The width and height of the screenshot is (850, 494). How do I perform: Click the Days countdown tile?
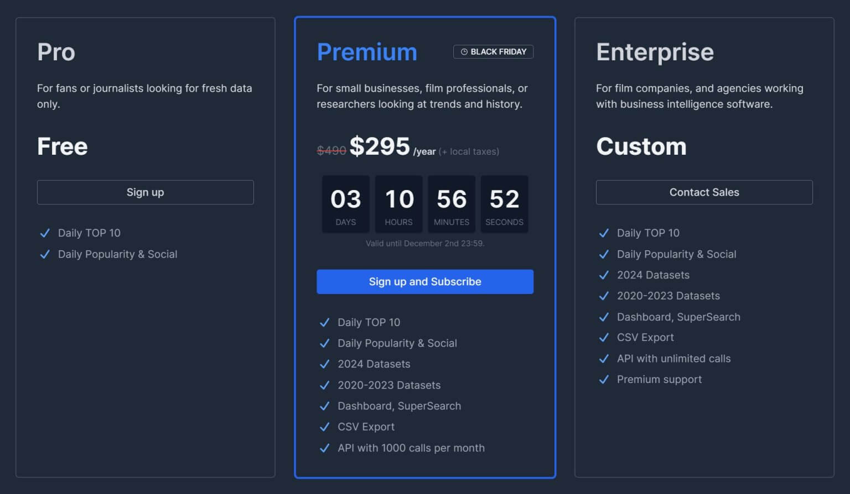pos(346,204)
